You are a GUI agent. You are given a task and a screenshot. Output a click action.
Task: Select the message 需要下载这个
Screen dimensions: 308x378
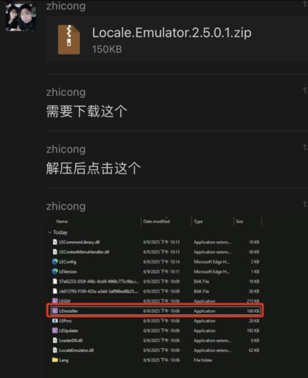pyautogui.click(x=87, y=111)
